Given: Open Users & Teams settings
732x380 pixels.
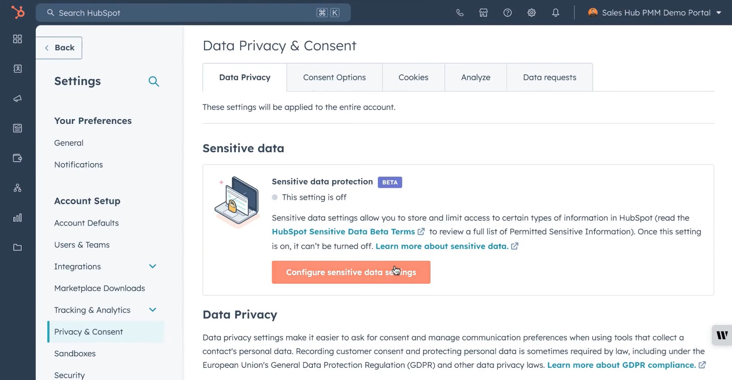Looking at the screenshot, I should pyautogui.click(x=82, y=245).
